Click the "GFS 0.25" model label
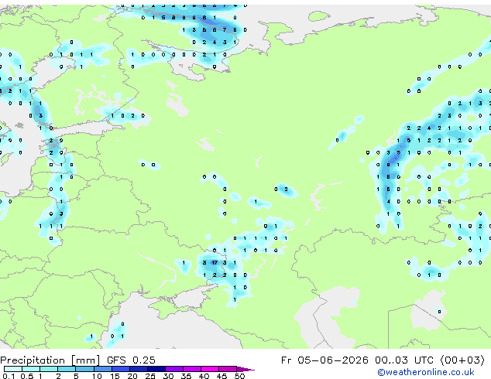The height and width of the screenshot is (379, 491). pos(131,360)
